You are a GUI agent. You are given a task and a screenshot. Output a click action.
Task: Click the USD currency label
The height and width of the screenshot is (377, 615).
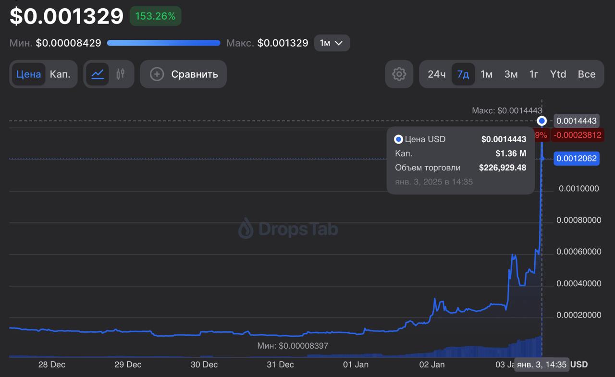[x=579, y=365]
